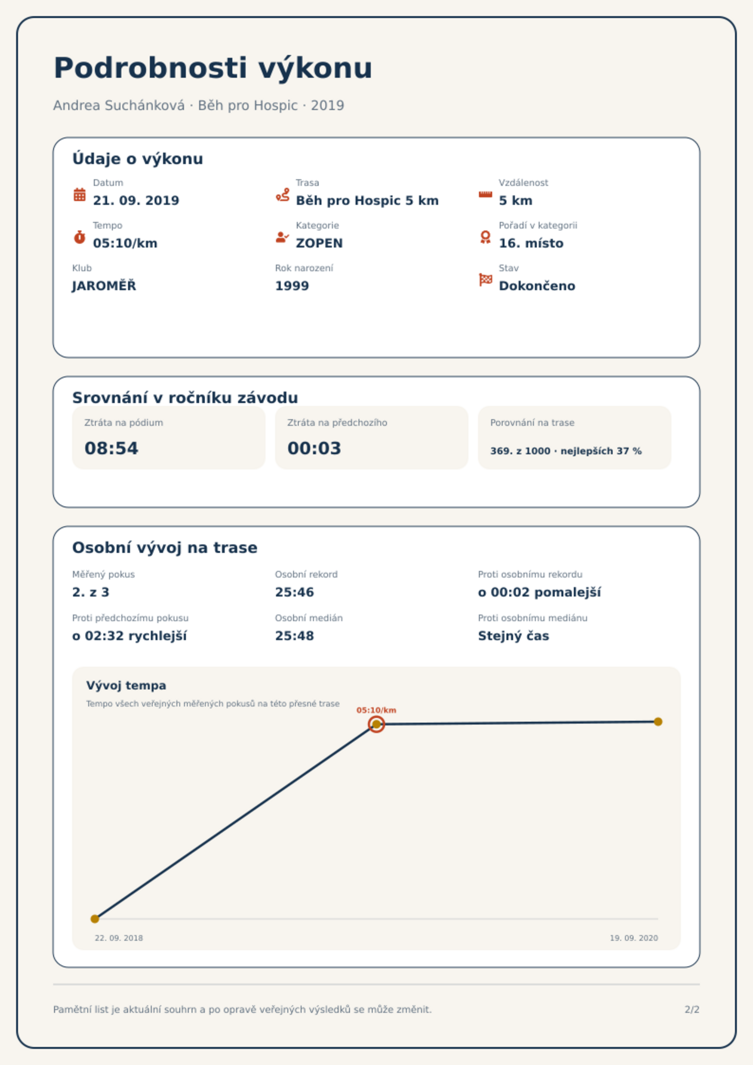Click the Osobní rekord value 25:46
Image resolution: width=753 pixels, height=1065 pixels.
click(294, 592)
